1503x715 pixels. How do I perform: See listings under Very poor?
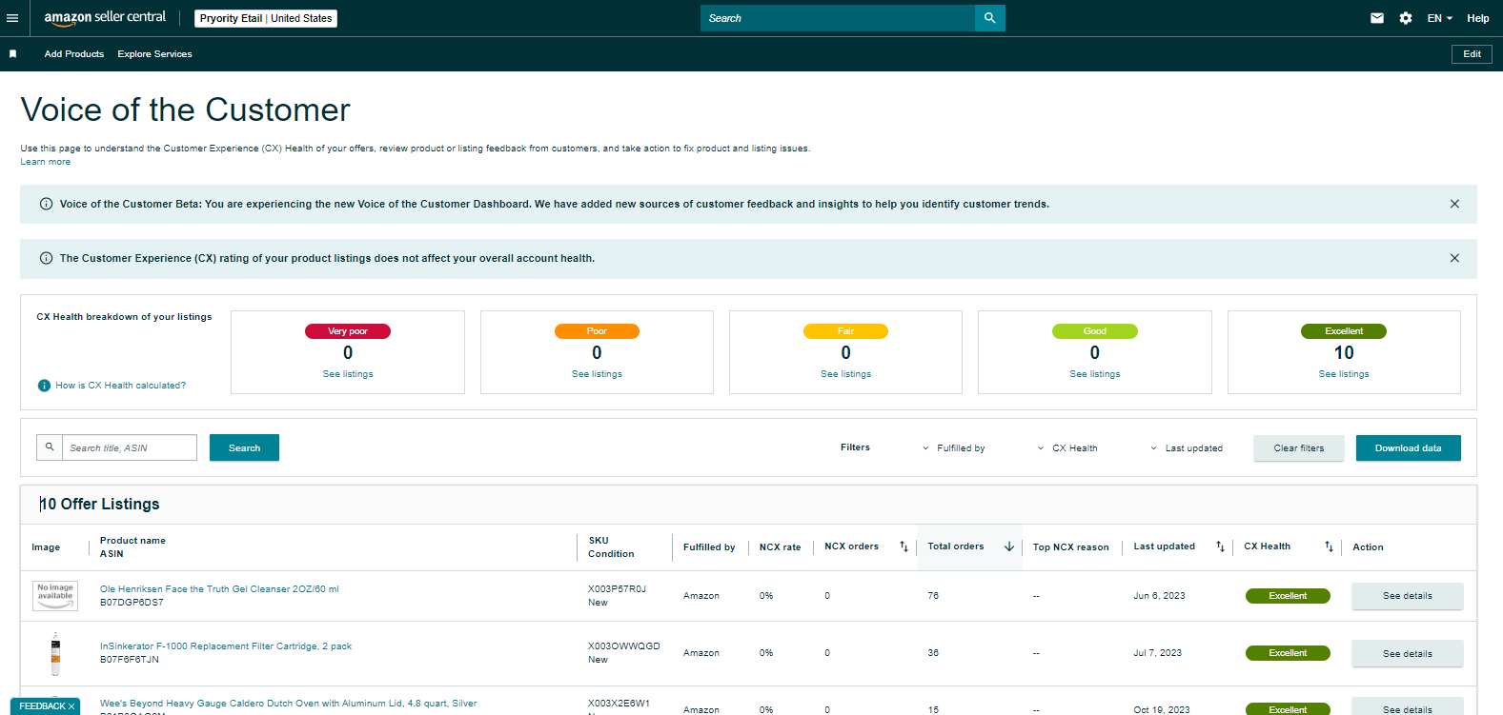point(348,374)
